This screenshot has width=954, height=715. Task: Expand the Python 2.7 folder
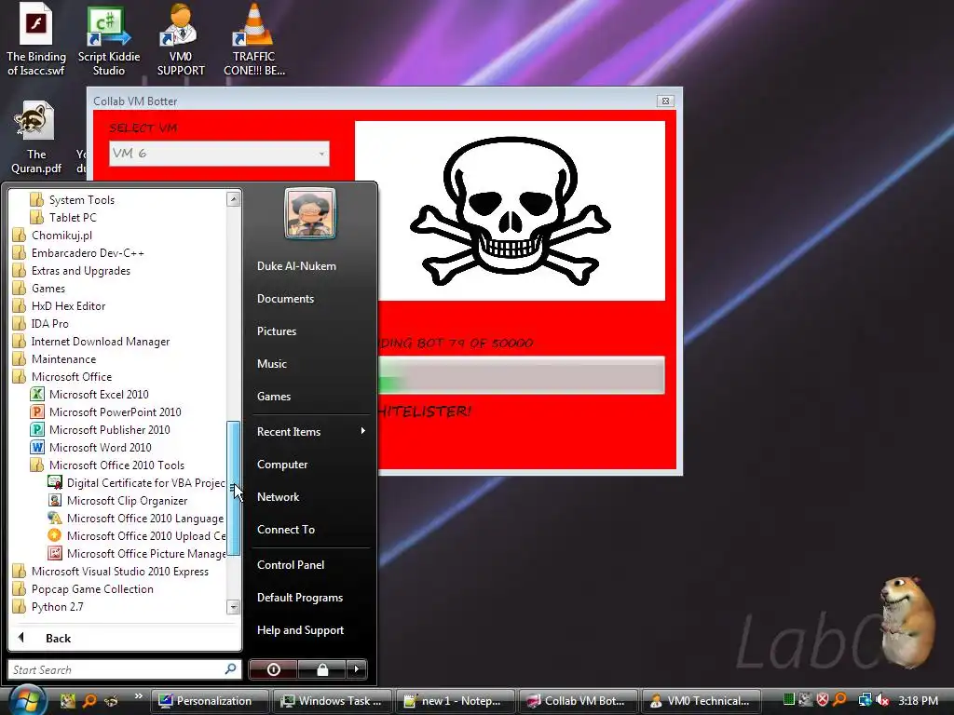click(x=48, y=607)
